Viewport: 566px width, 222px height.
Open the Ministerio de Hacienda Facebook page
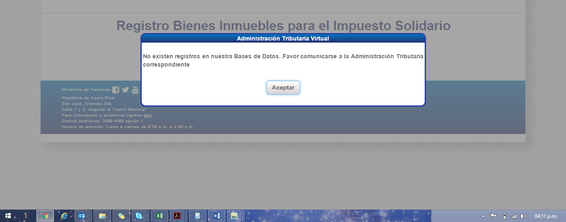point(116,90)
